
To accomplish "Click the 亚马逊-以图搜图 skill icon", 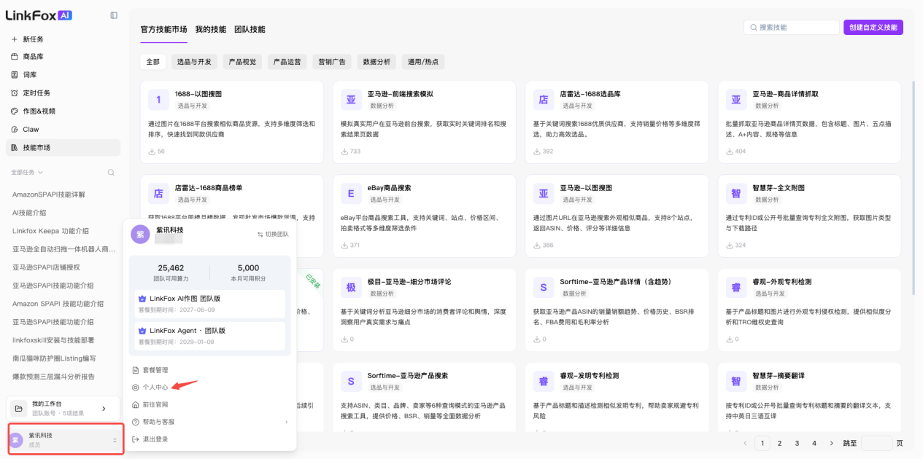I will click(x=544, y=194).
